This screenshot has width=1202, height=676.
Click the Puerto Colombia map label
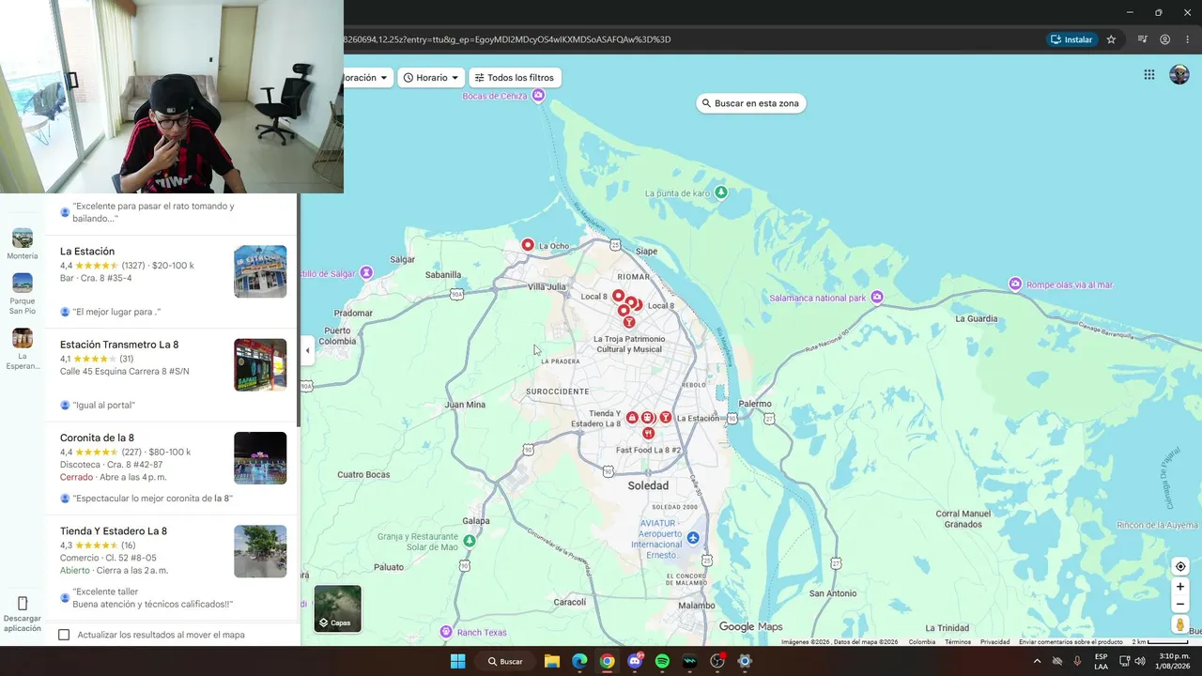click(x=338, y=336)
